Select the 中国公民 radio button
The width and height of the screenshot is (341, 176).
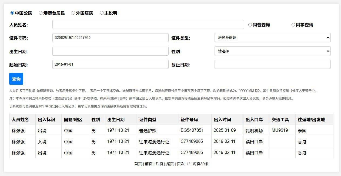[x=12, y=13]
